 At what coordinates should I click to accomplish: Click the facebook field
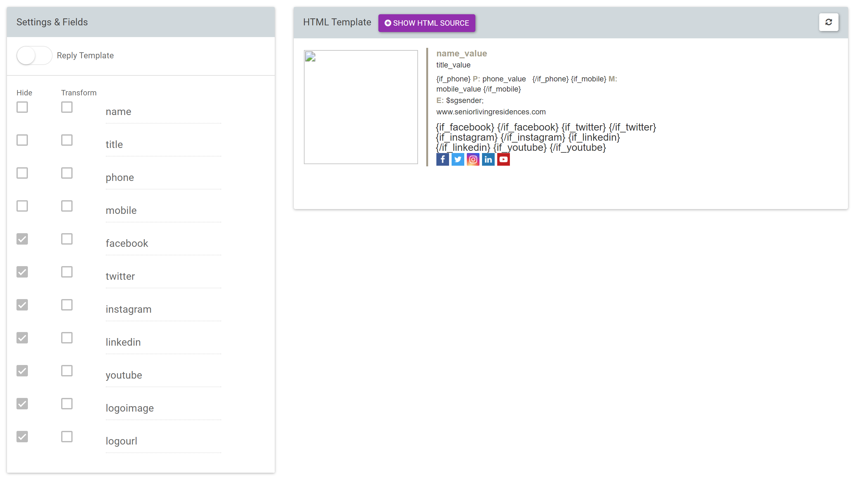(x=163, y=243)
